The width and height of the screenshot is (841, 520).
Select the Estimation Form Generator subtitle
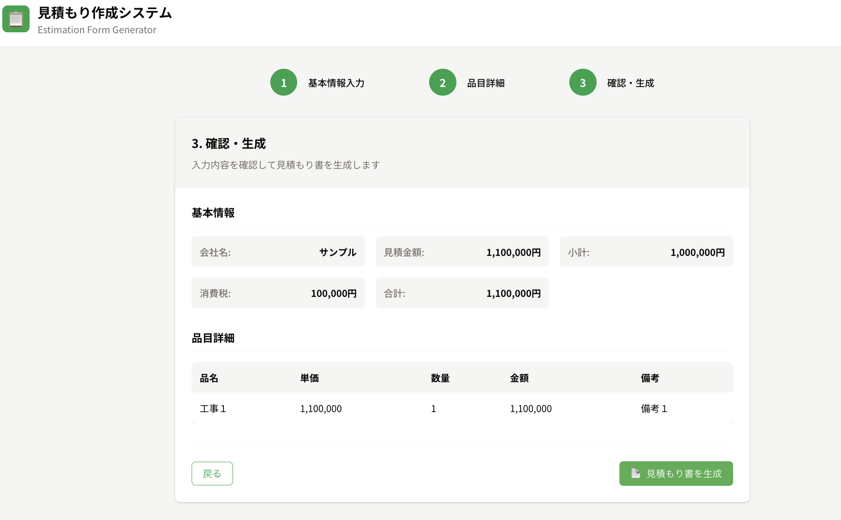96,30
